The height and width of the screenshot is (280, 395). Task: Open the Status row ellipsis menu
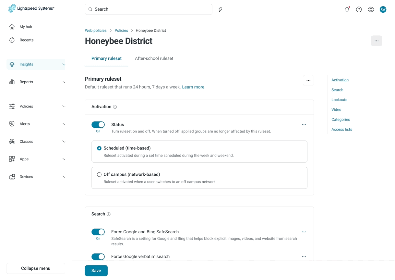point(304,124)
